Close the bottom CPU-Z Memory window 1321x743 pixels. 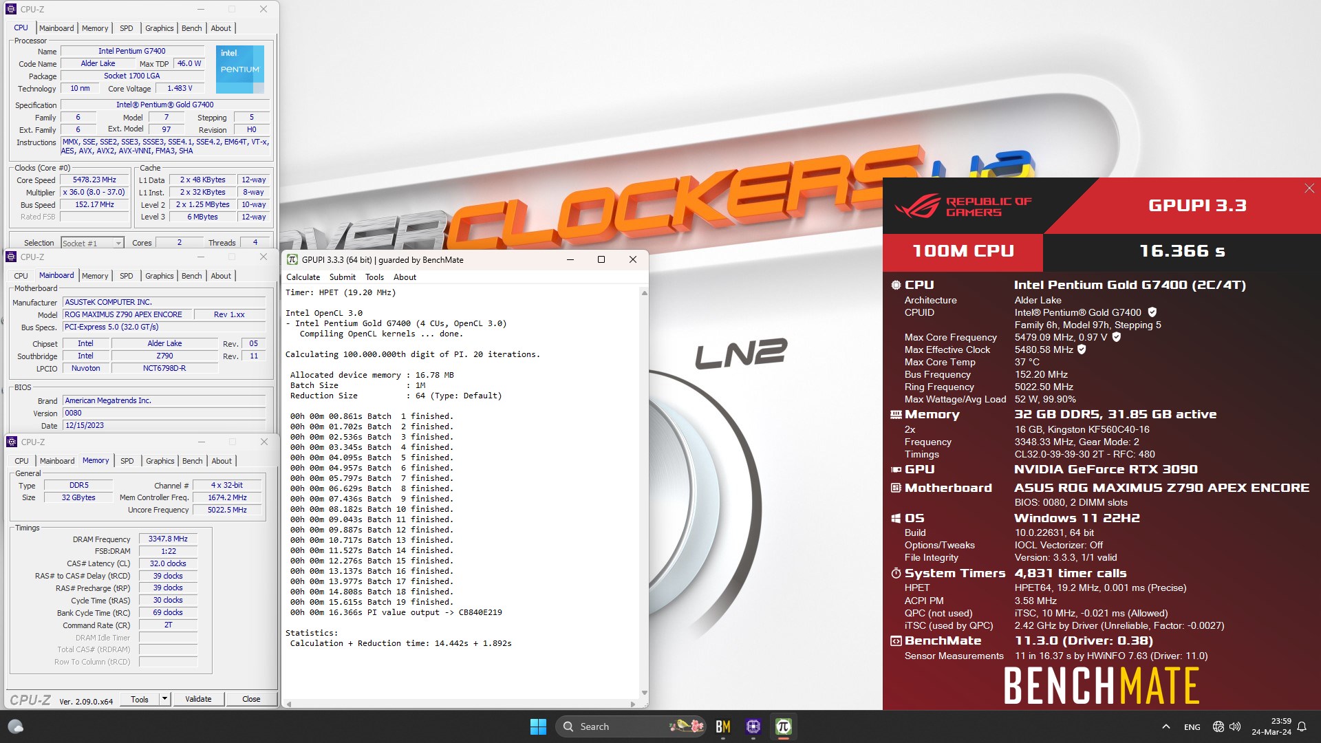pos(264,442)
